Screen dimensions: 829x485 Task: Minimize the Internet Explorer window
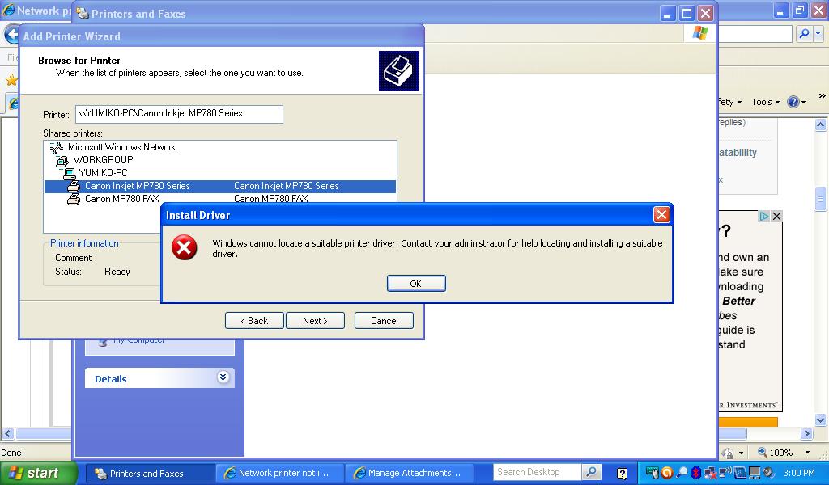pyautogui.click(x=781, y=10)
